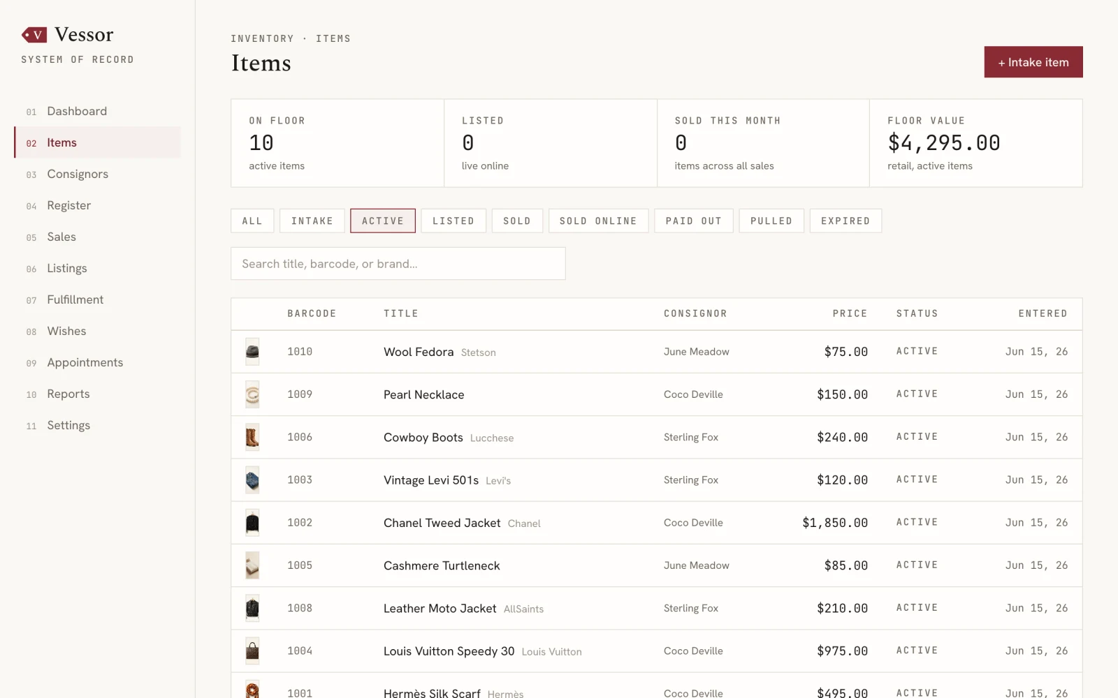Open the Vintage Levi 501s thumbnail
The height and width of the screenshot is (698, 1118).
click(x=252, y=480)
